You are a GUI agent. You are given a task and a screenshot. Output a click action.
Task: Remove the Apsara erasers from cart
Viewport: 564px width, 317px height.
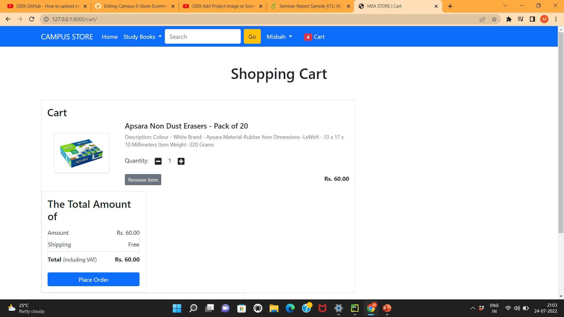click(143, 179)
